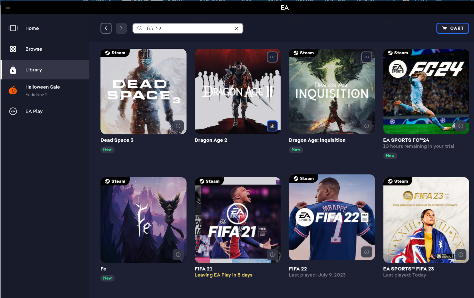
Task: Click "Last played: July 9, 2023" text
Action: pyautogui.click(x=317, y=275)
